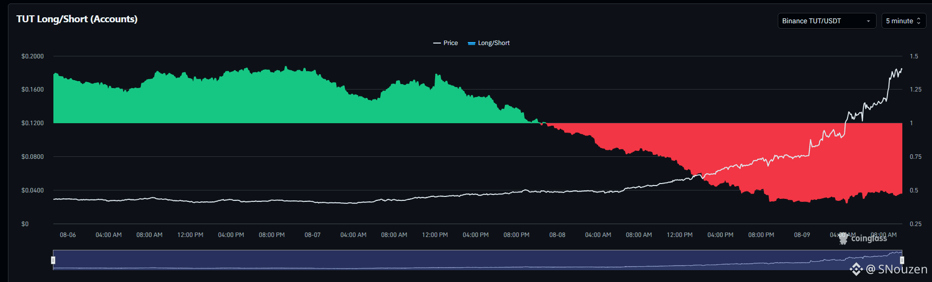This screenshot has width=932, height=282.
Task: Click the blue Long/Short legend marker
Action: point(471,43)
